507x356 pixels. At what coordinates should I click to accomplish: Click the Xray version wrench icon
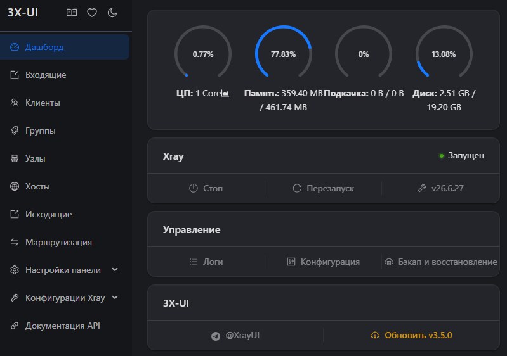coord(422,188)
